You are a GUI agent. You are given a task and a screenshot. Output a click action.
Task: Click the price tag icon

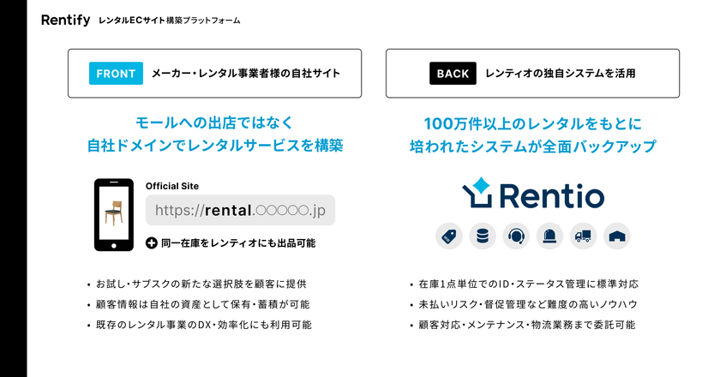(449, 236)
